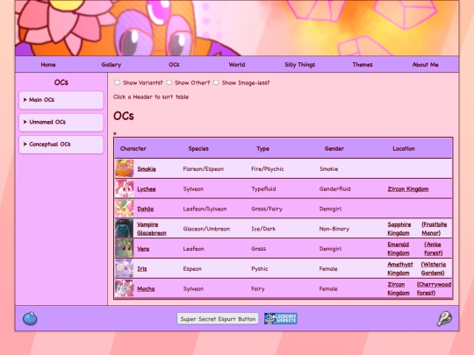The width and height of the screenshot is (474, 355).
Task: Open the OCs navigation item
Action: pos(174,65)
